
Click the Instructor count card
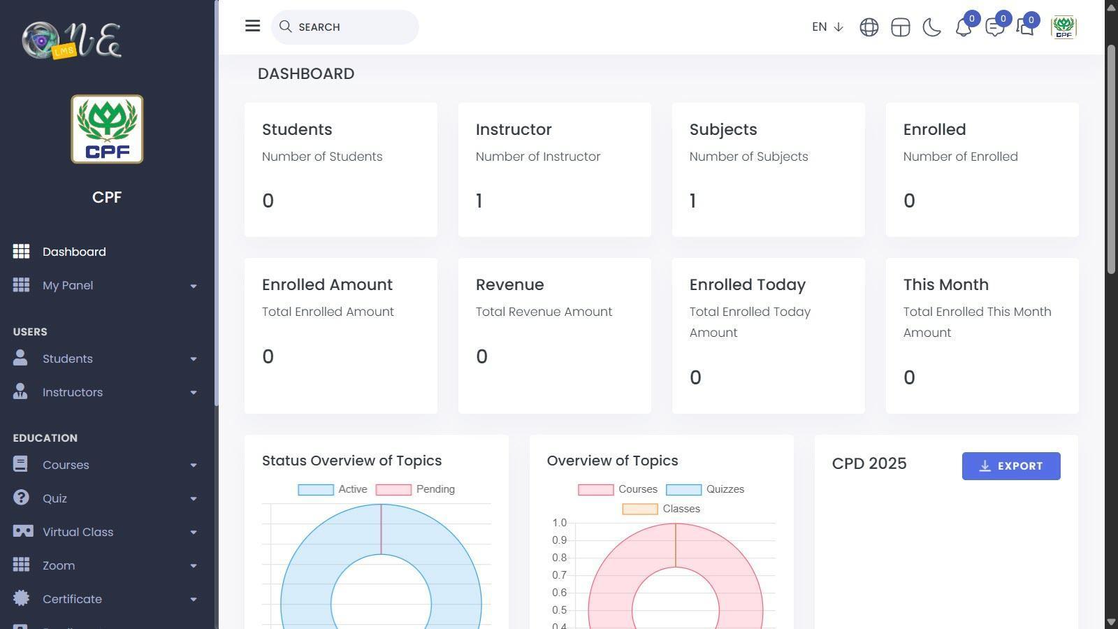click(x=555, y=170)
